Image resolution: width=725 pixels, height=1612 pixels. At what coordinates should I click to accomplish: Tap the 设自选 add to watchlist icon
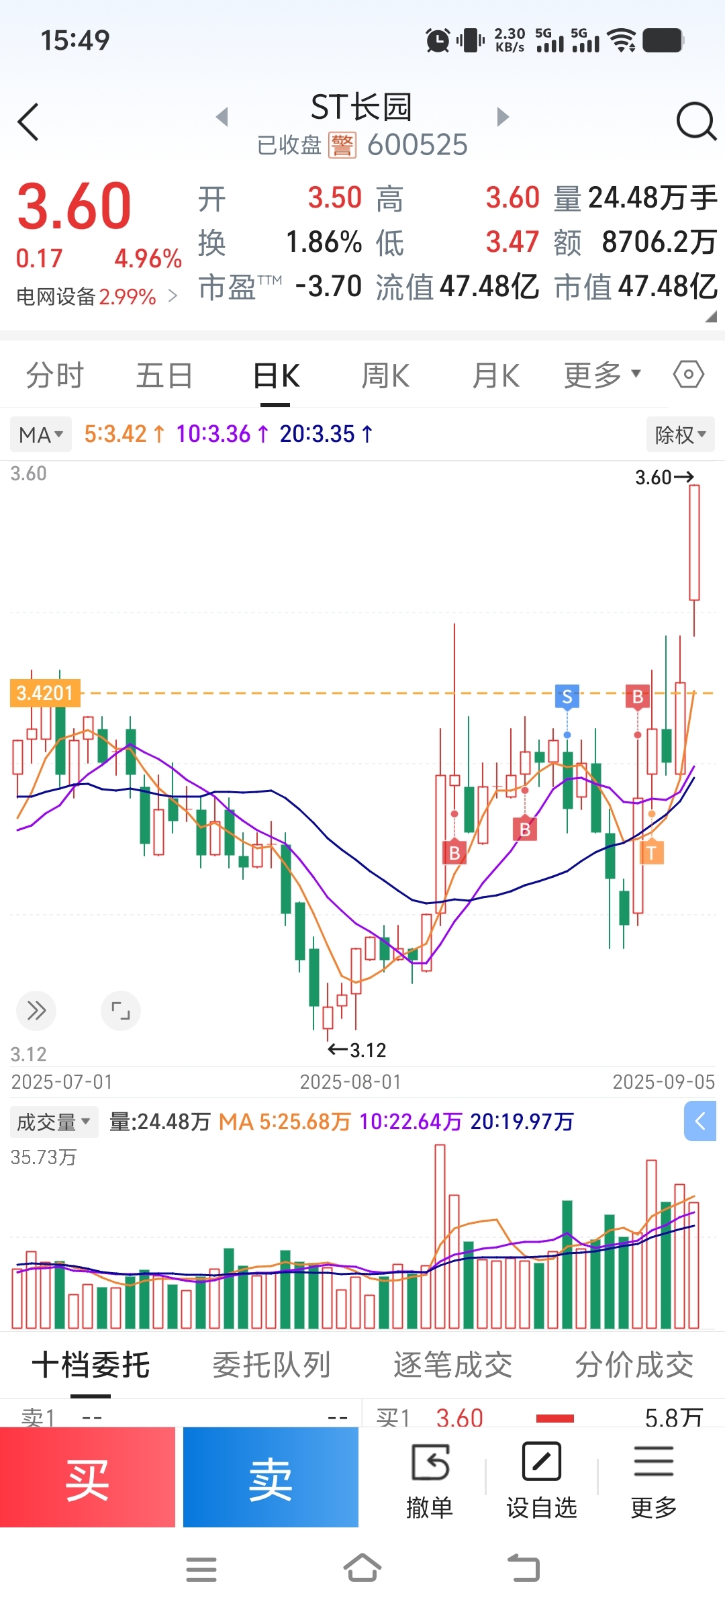click(541, 1461)
